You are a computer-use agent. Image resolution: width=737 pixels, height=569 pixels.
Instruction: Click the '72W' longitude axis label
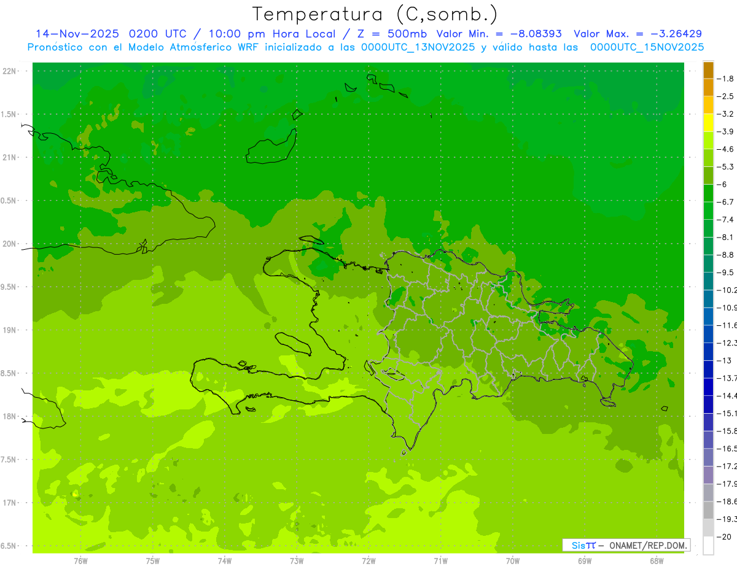click(368, 561)
